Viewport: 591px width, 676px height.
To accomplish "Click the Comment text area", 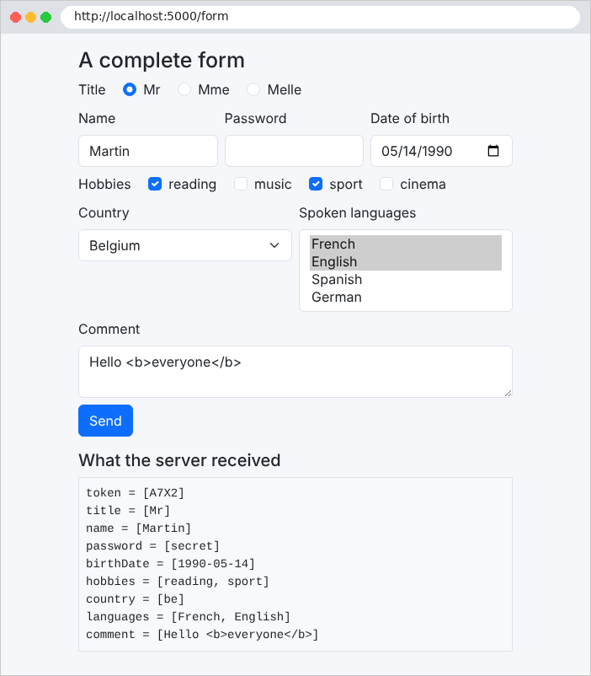I will (295, 372).
